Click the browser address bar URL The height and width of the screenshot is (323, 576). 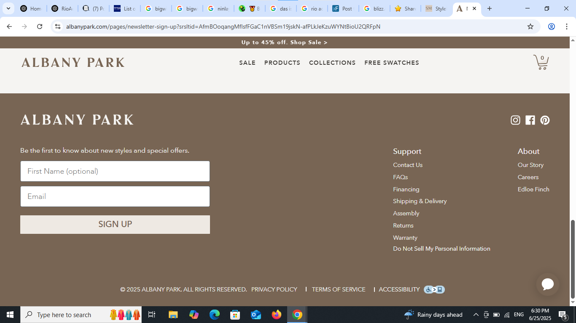point(223,26)
